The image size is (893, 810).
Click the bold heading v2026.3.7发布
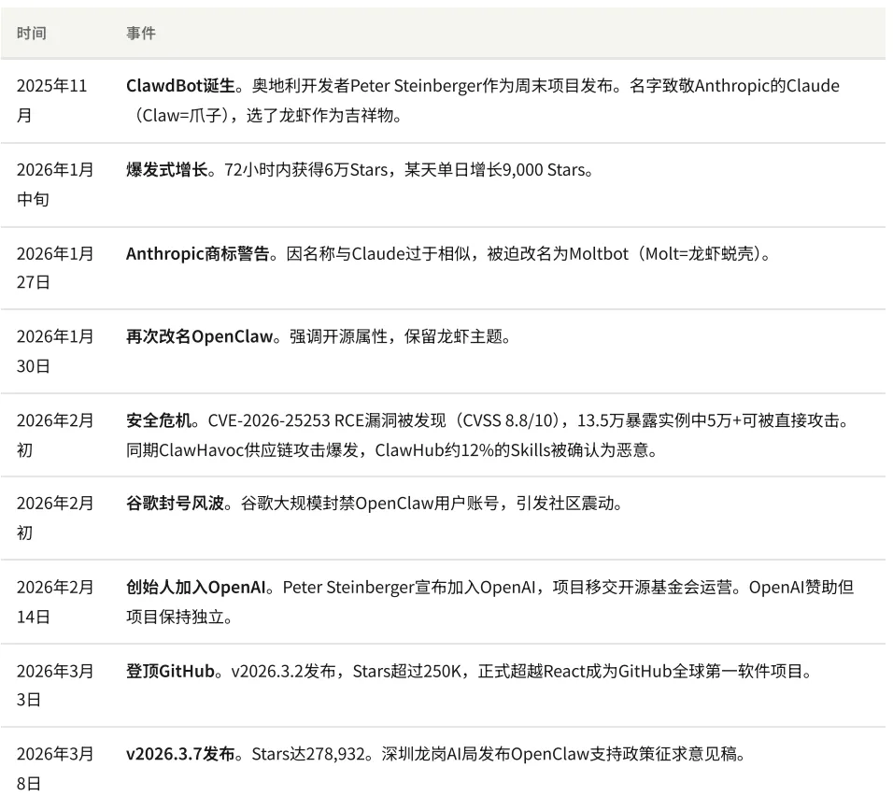[180, 754]
